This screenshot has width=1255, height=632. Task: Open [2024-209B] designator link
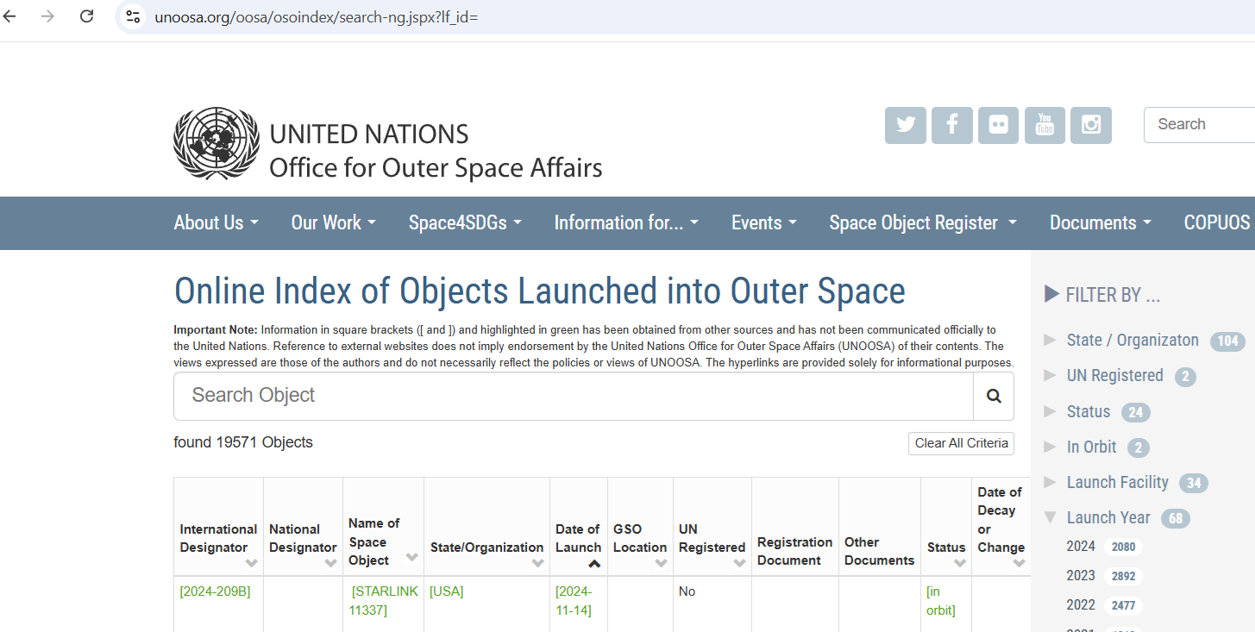(216, 591)
